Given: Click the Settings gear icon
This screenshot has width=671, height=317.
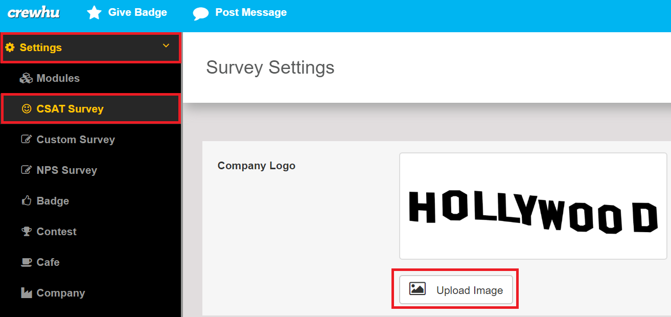Looking at the screenshot, I should click(10, 48).
